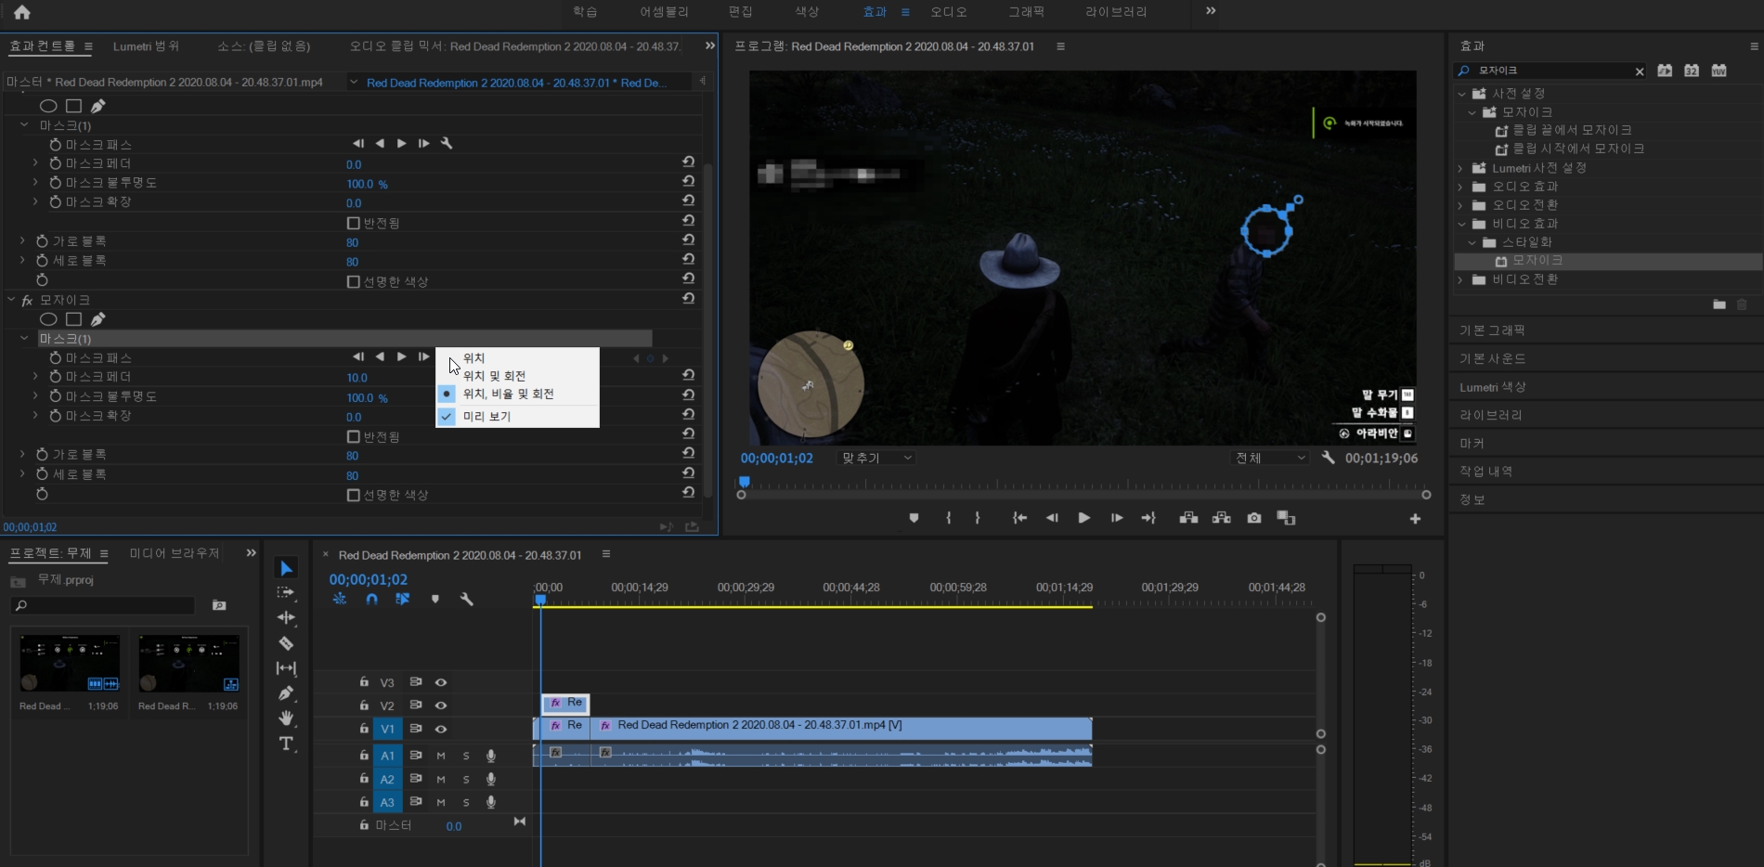Screen dimensions: 1764x867
Task: Open Lumetri 색상 panel
Action: pos(1492,387)
